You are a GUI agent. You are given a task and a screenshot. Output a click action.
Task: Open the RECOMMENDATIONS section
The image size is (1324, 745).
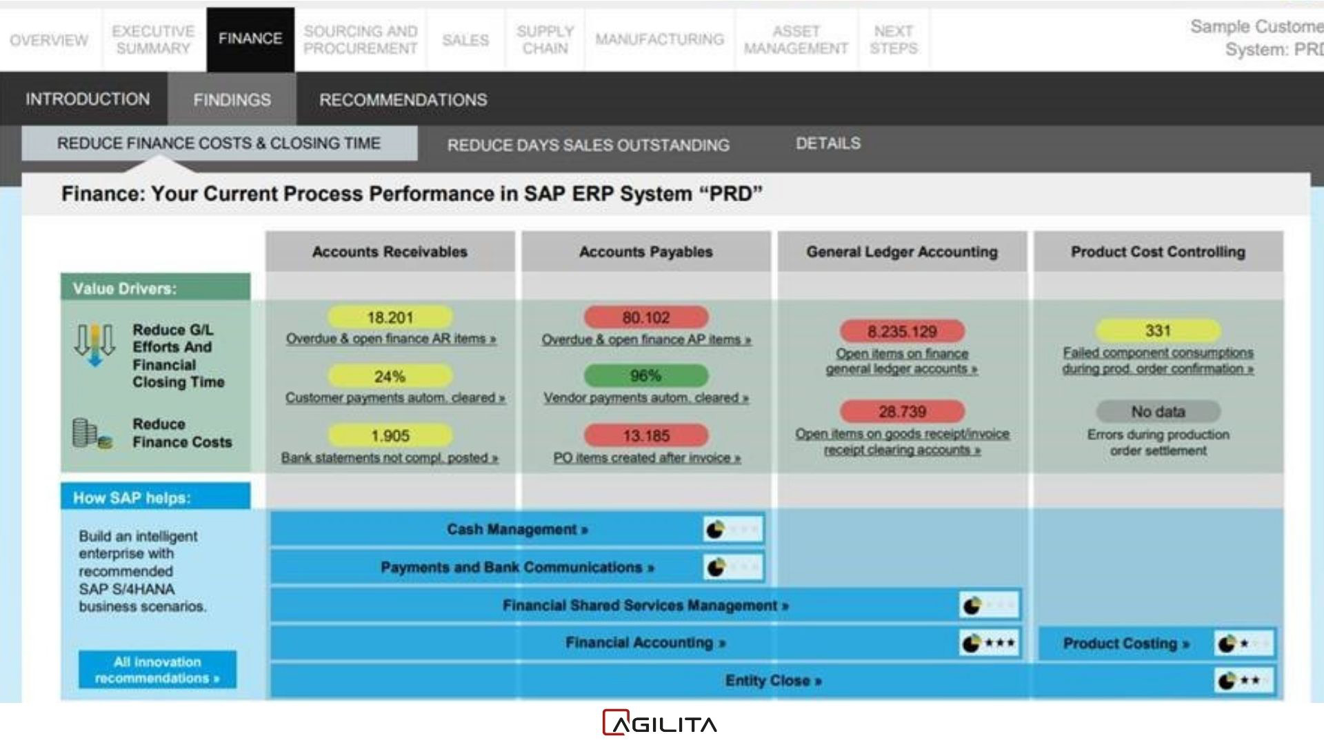403,100
